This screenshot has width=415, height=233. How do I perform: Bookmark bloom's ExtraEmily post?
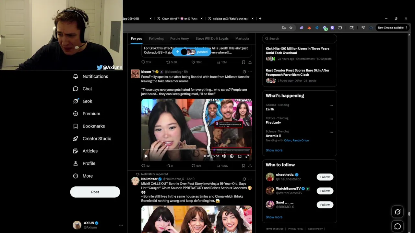point(243,166)
